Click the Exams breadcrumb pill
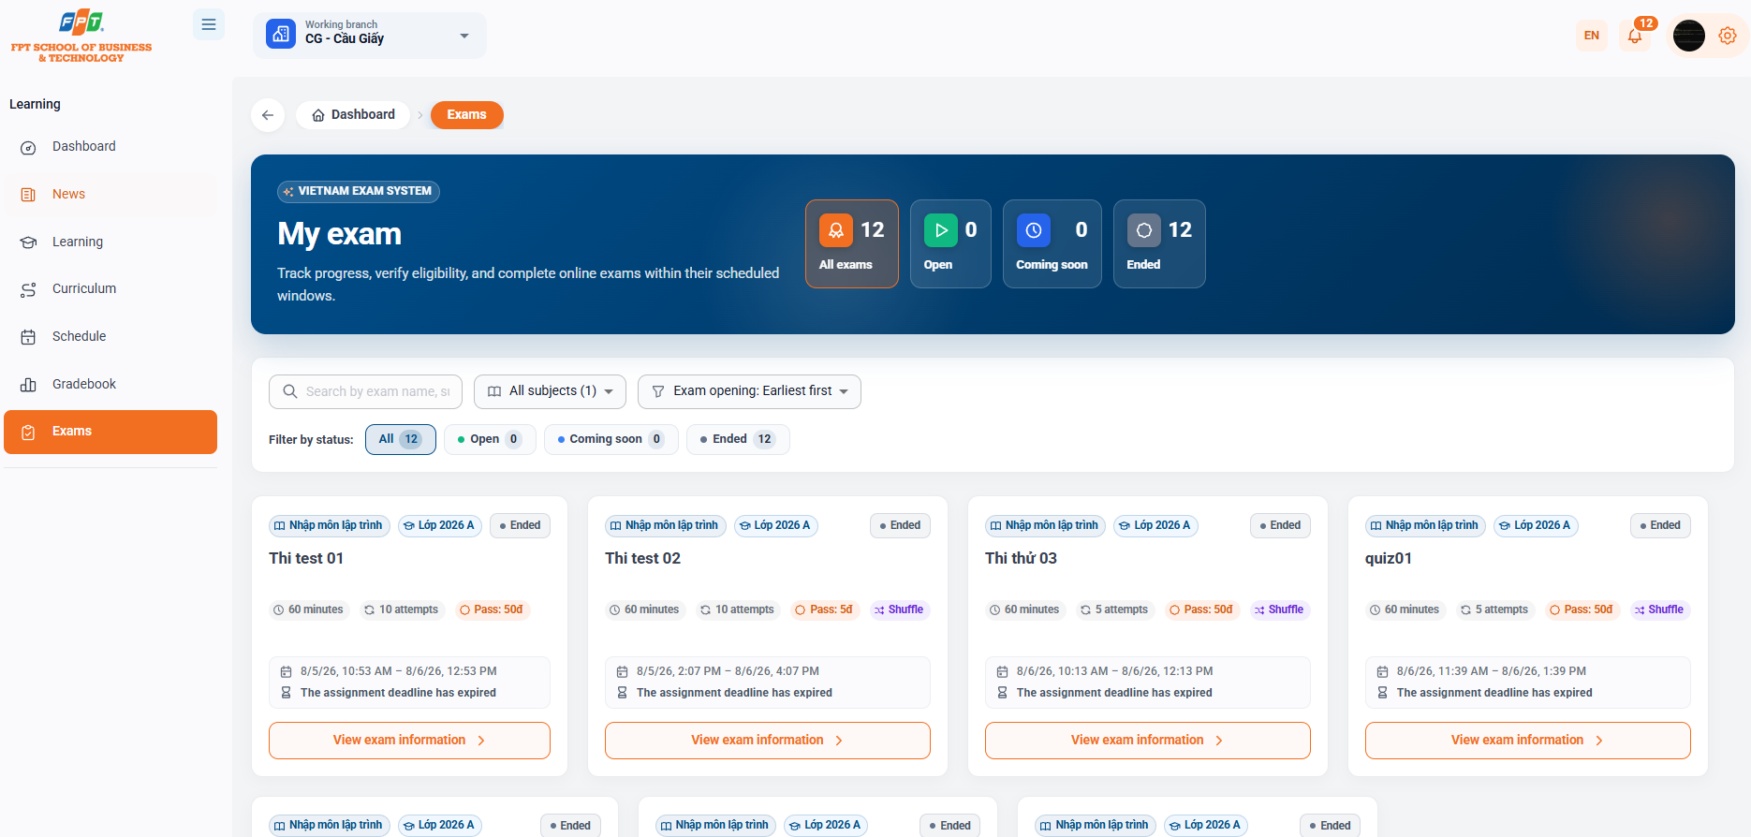 (x=466, y=115)
